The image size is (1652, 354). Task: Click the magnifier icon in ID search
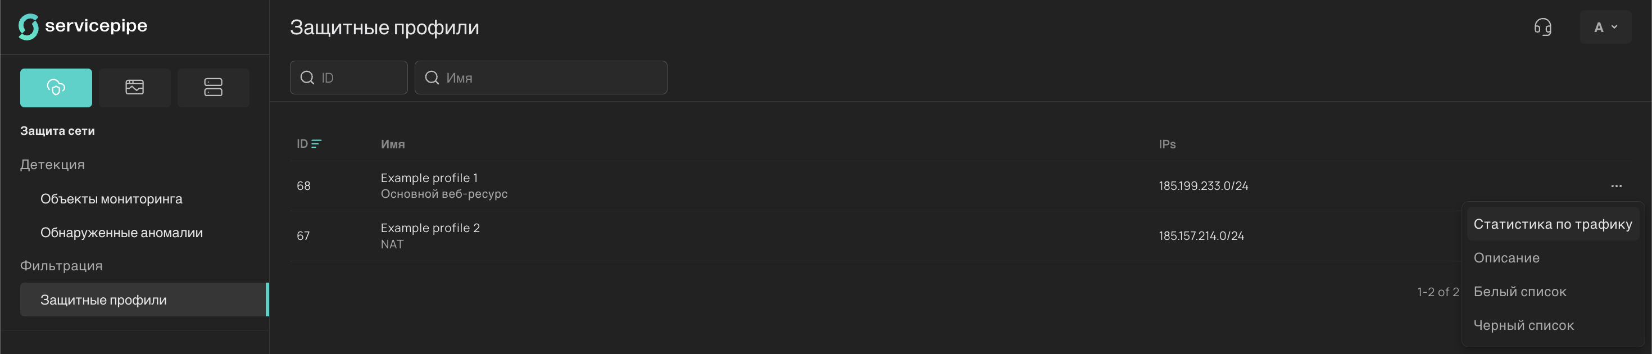click(x=307, y=78)
